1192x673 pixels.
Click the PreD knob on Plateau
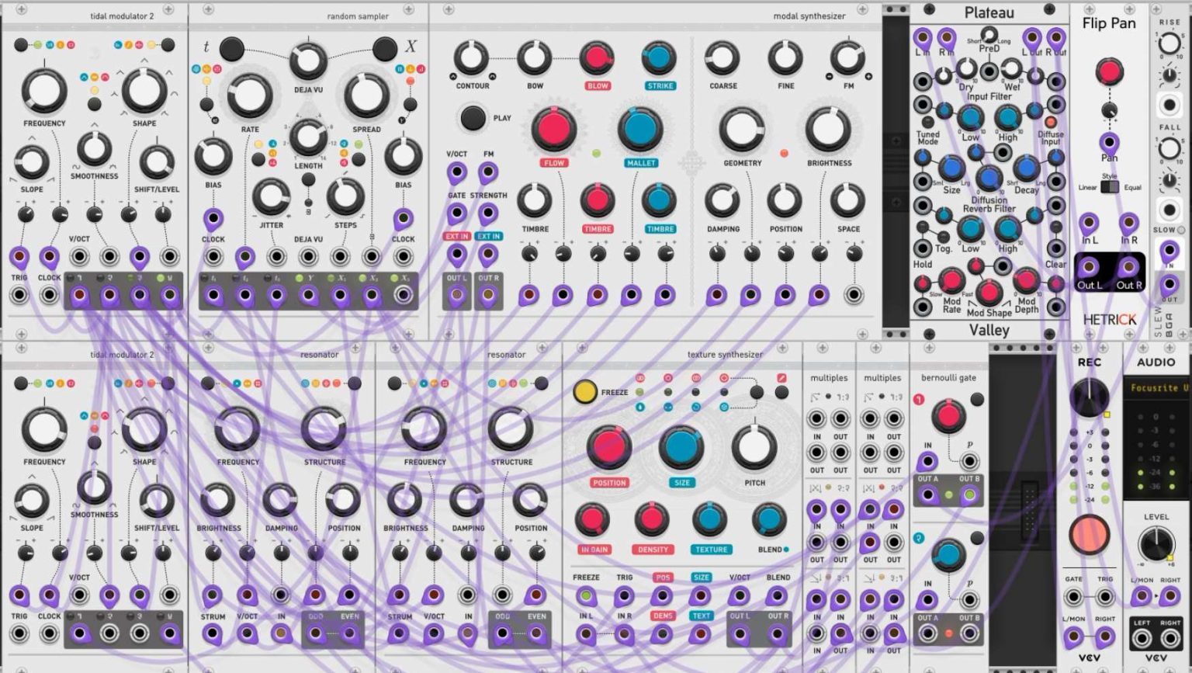point(989,34)
